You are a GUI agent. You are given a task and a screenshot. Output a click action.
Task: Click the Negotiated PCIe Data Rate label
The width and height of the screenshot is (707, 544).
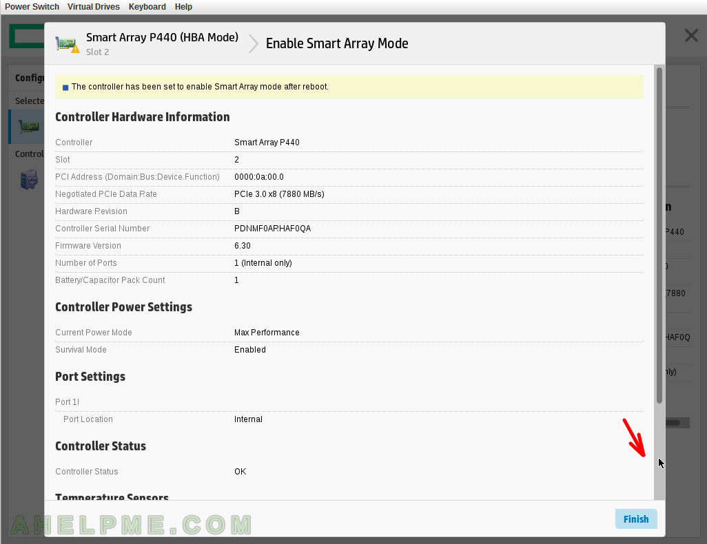tap(106, 193)
